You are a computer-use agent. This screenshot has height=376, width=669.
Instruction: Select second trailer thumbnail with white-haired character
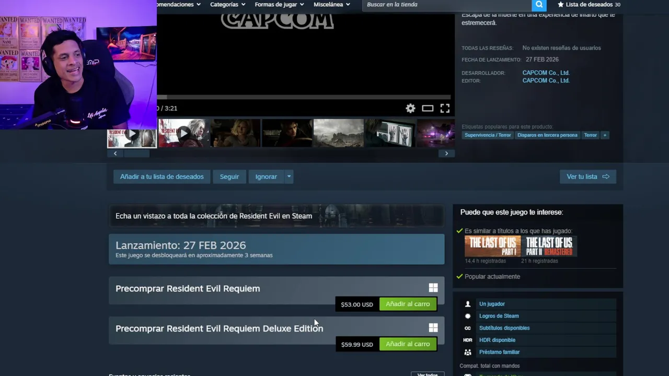(x=183, y=133)
